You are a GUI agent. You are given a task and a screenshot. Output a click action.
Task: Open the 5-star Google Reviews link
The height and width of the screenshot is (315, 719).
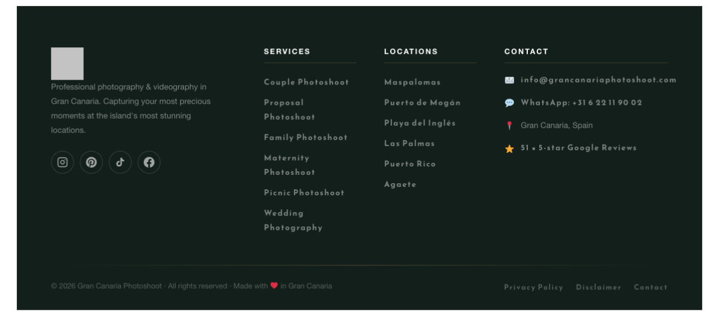578,148
